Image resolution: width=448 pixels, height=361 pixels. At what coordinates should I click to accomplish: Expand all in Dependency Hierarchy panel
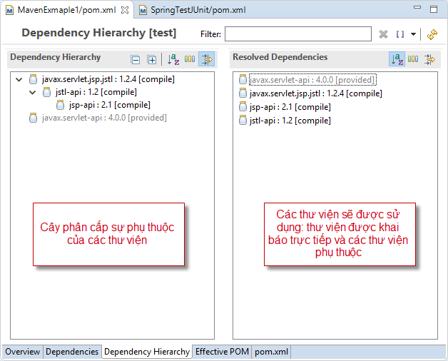tap(151, 60)
